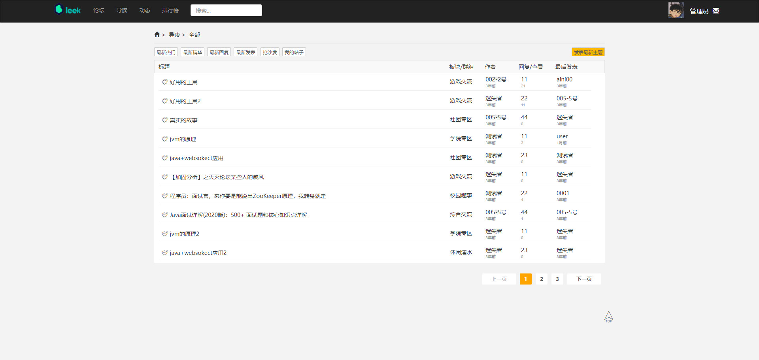Open the post jvm的原理
759x360 pixels.
pyautogui.click(x=183, y=139)
